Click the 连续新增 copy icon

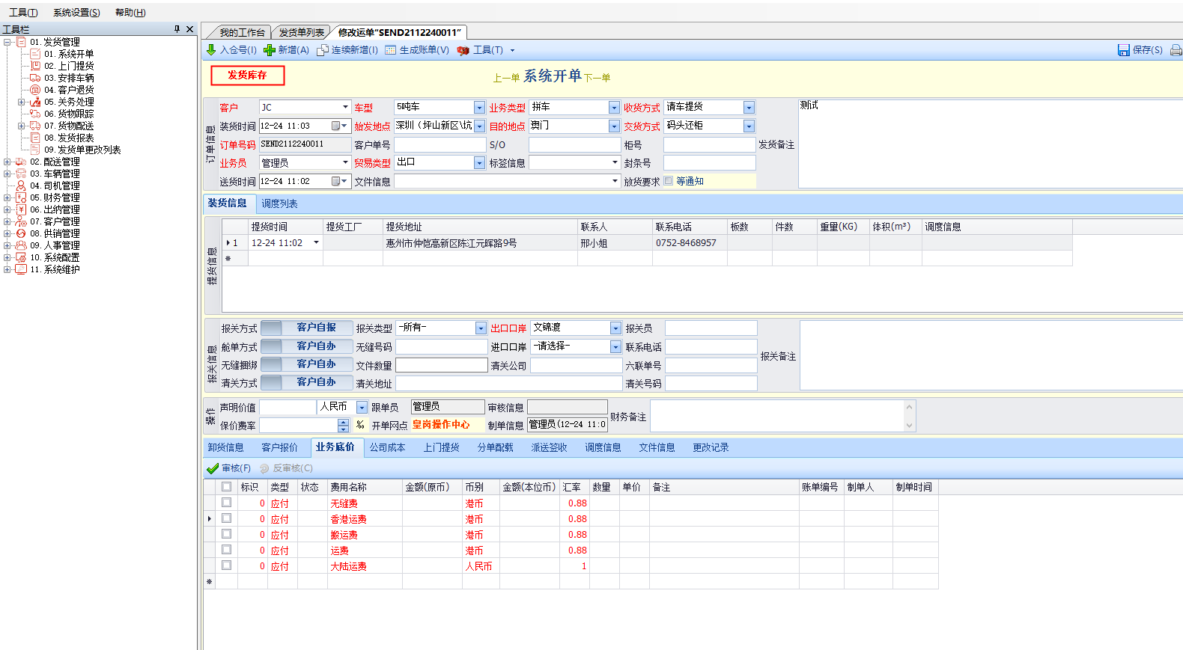(323, 50)
